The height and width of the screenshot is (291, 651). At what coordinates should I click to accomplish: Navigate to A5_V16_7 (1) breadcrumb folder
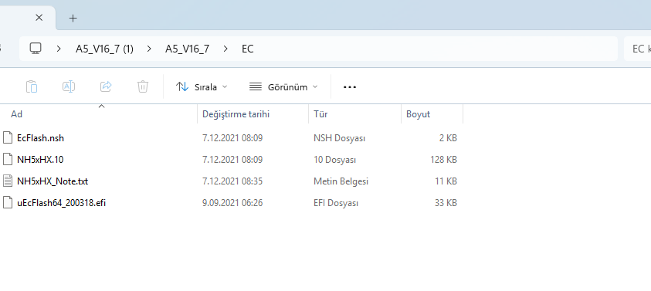[104, 49]
